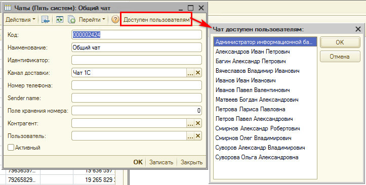The width and height of the screenshot is (366, 185).
Task: Open the Перейти dropdown menu
Action: coord(92,20)
